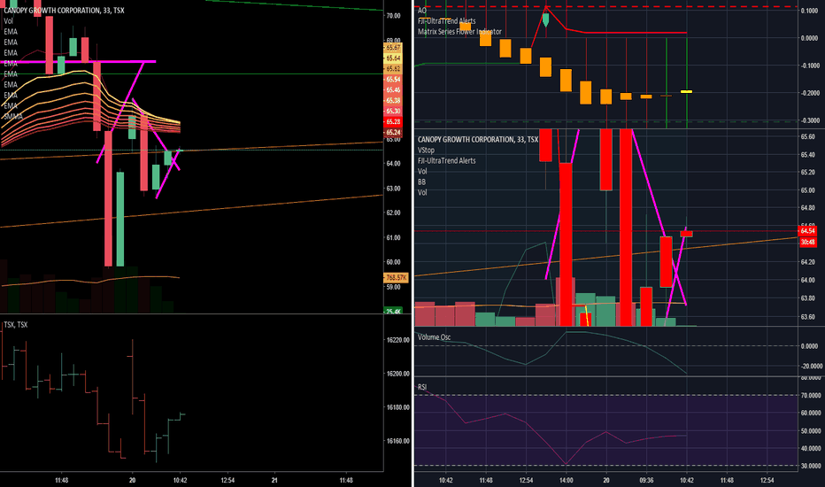Select the AO indicator legend
Image resolution: width=825 pixels, height=487 pixels.
(422, 11)
